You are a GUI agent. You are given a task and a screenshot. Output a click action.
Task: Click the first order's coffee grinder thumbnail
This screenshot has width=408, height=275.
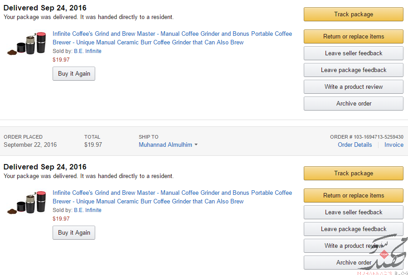click(x=27, y=43)
